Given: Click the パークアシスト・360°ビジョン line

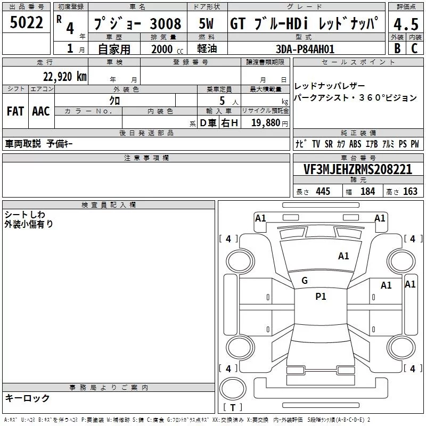Looking at the screenshot, I should coord(356,97).
